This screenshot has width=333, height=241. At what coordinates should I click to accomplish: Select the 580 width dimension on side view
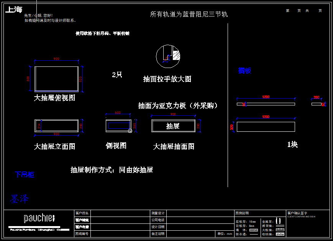(118, 113)
